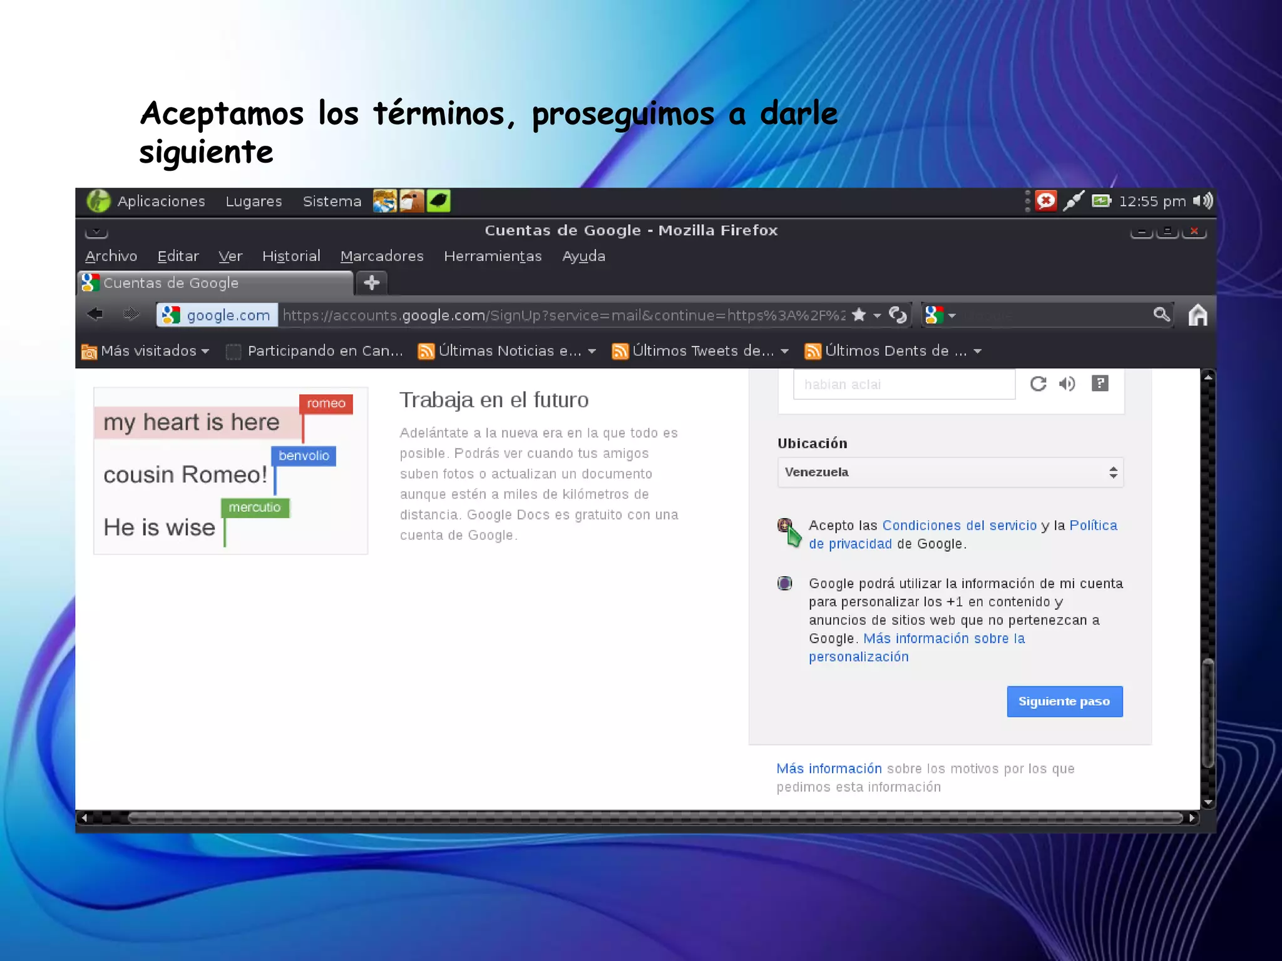The width and height of the screenshot is (1282, 961).
Task: Launch the green leaf application from the top panel
Action: point(439,201)
